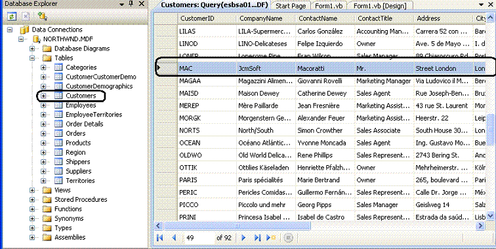Select the Products table icon
496x249 pixels.
pyautogui.click(x=58, y=143)
